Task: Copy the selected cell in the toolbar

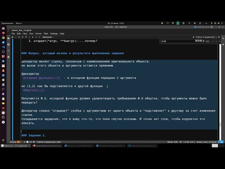Action: (22, 37)
